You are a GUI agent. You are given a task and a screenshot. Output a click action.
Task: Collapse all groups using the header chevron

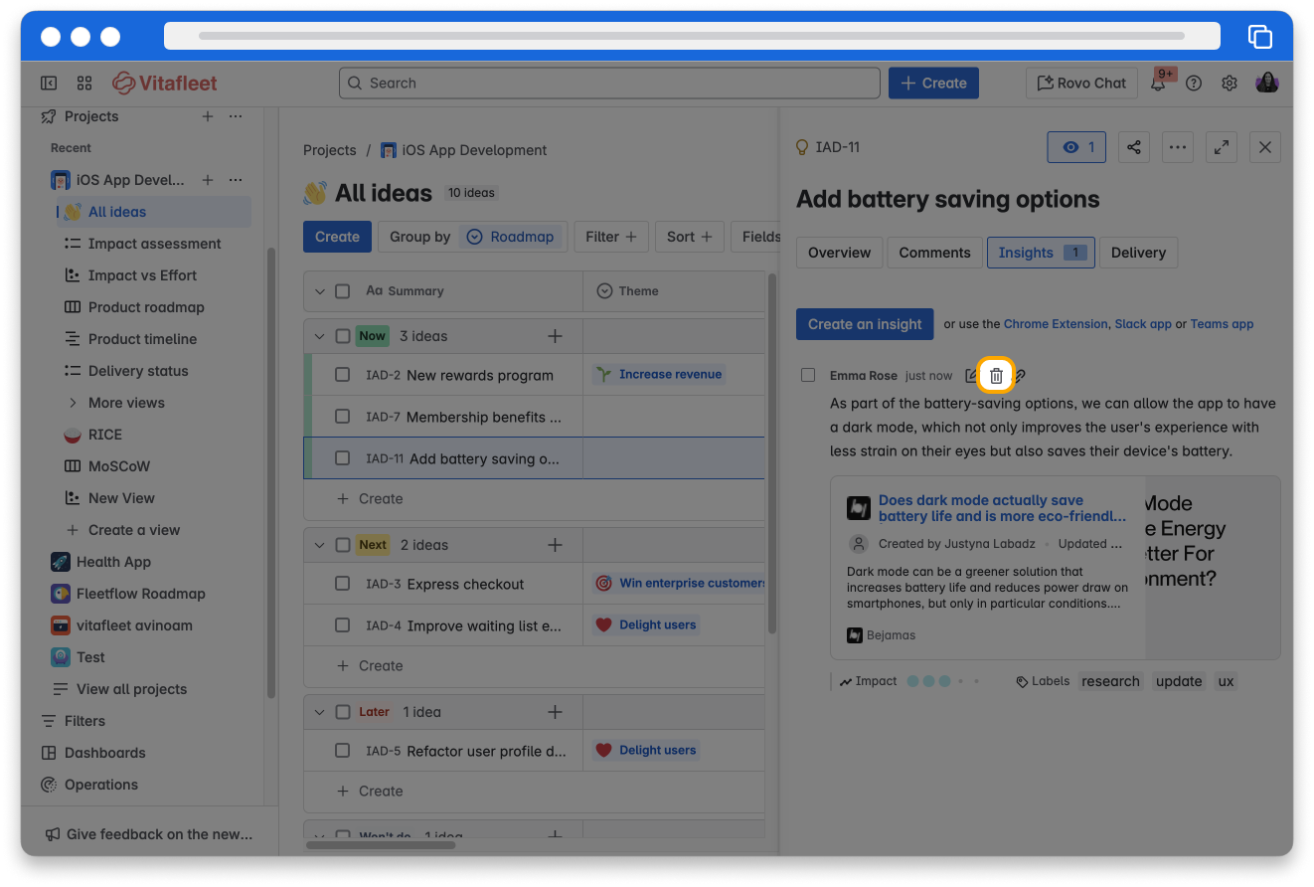click(319, 291)
